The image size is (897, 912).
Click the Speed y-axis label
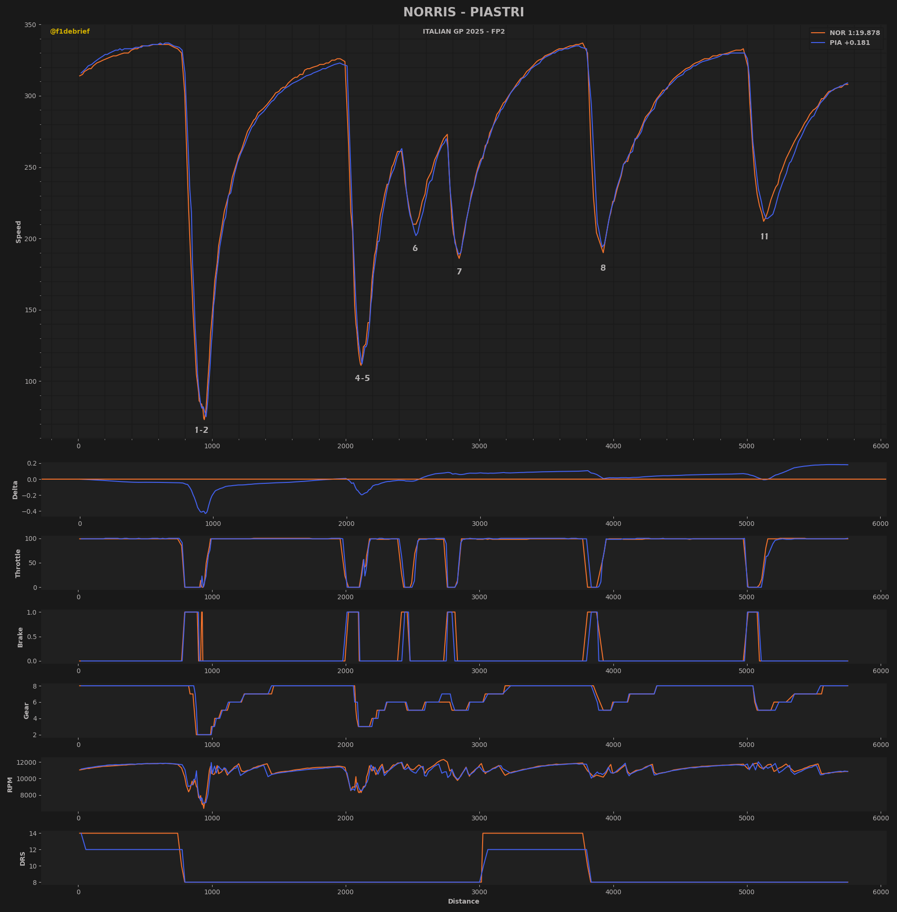(x=19, y=231)
